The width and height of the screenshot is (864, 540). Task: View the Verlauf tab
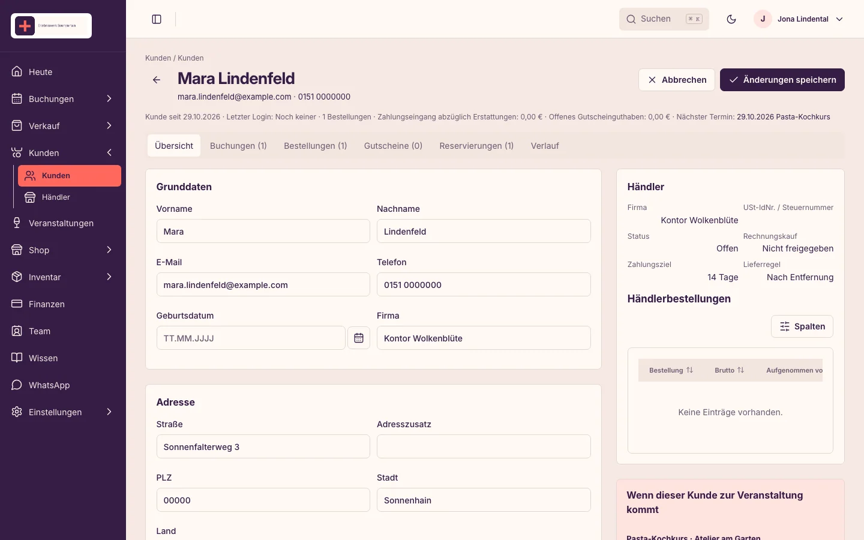click(545, 146)
